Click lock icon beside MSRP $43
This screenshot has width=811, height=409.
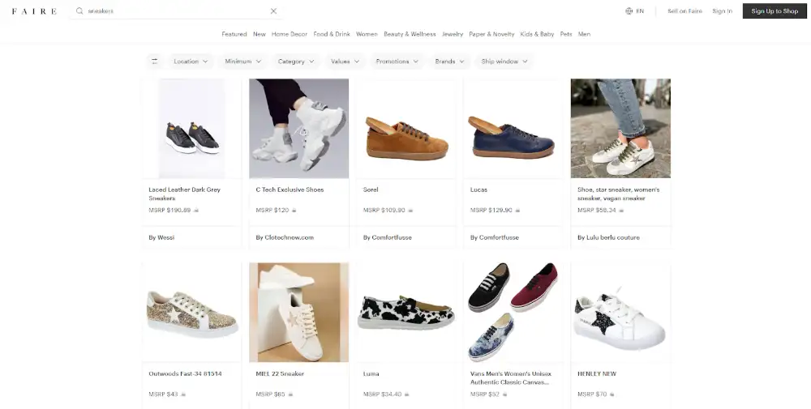click(183, 394)
